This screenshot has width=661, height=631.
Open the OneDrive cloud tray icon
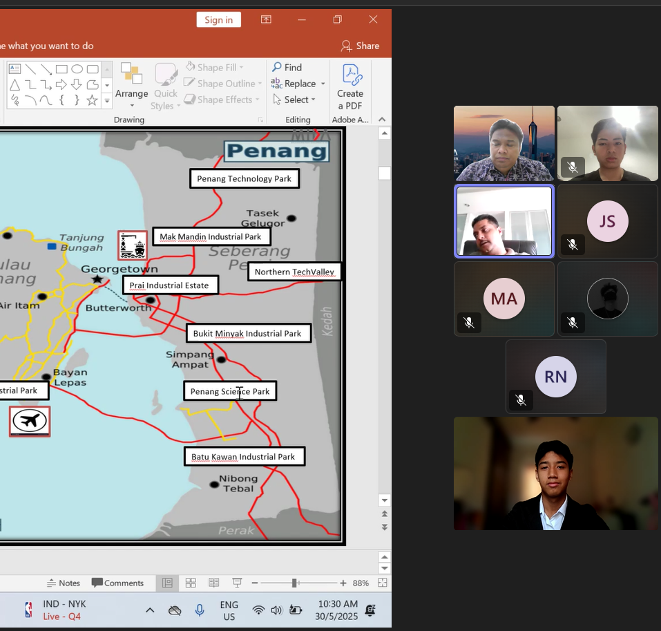175,610
